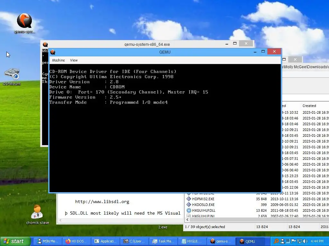This screenshot has height=246, width=329.
Task: Select the qemu-syst... desktop icon
Action: click(24, 23)
